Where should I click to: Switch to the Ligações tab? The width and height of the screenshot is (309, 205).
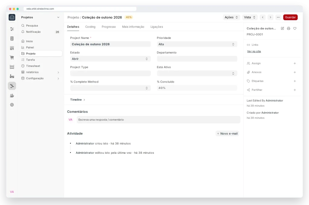[x=157, y=27]
